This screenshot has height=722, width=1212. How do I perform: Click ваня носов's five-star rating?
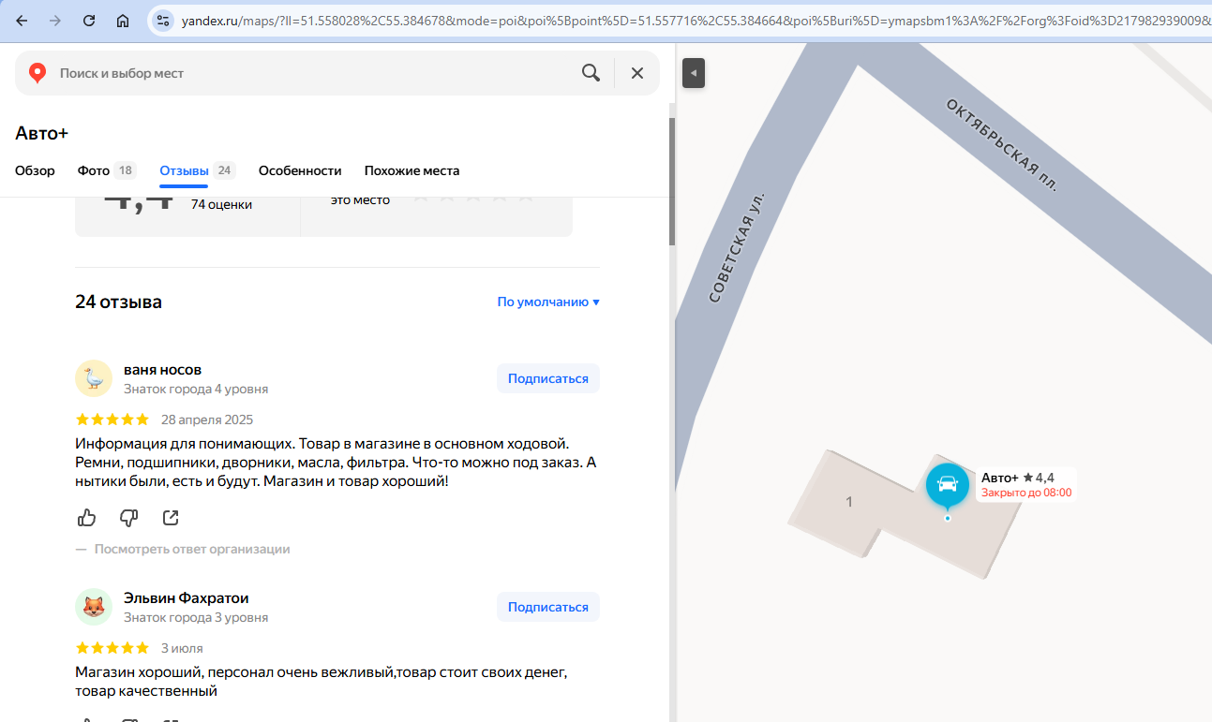pos(112,420)
